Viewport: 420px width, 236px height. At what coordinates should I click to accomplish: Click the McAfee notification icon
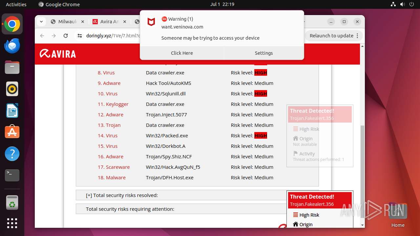pyautogui.click(x=151, y=22)
